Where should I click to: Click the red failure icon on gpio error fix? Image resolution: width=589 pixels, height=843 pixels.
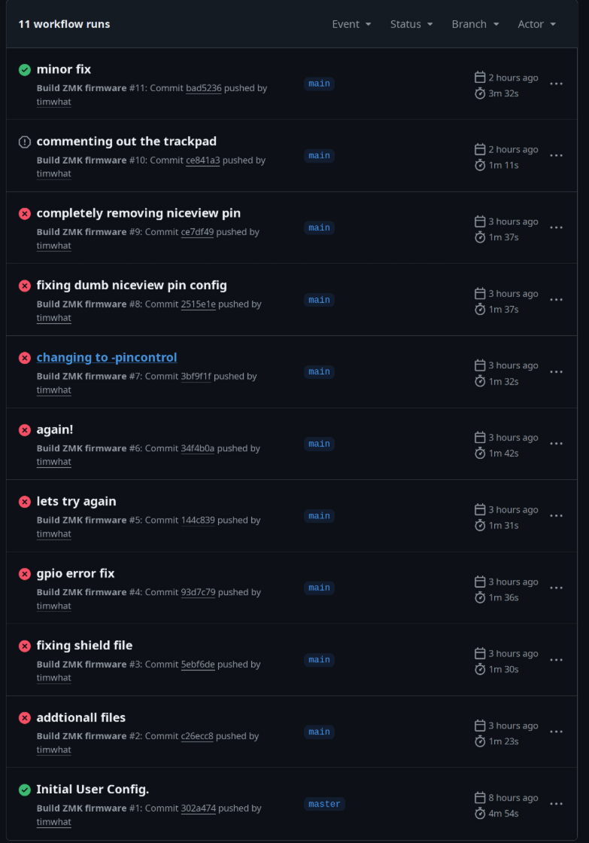tap(24, 573)
